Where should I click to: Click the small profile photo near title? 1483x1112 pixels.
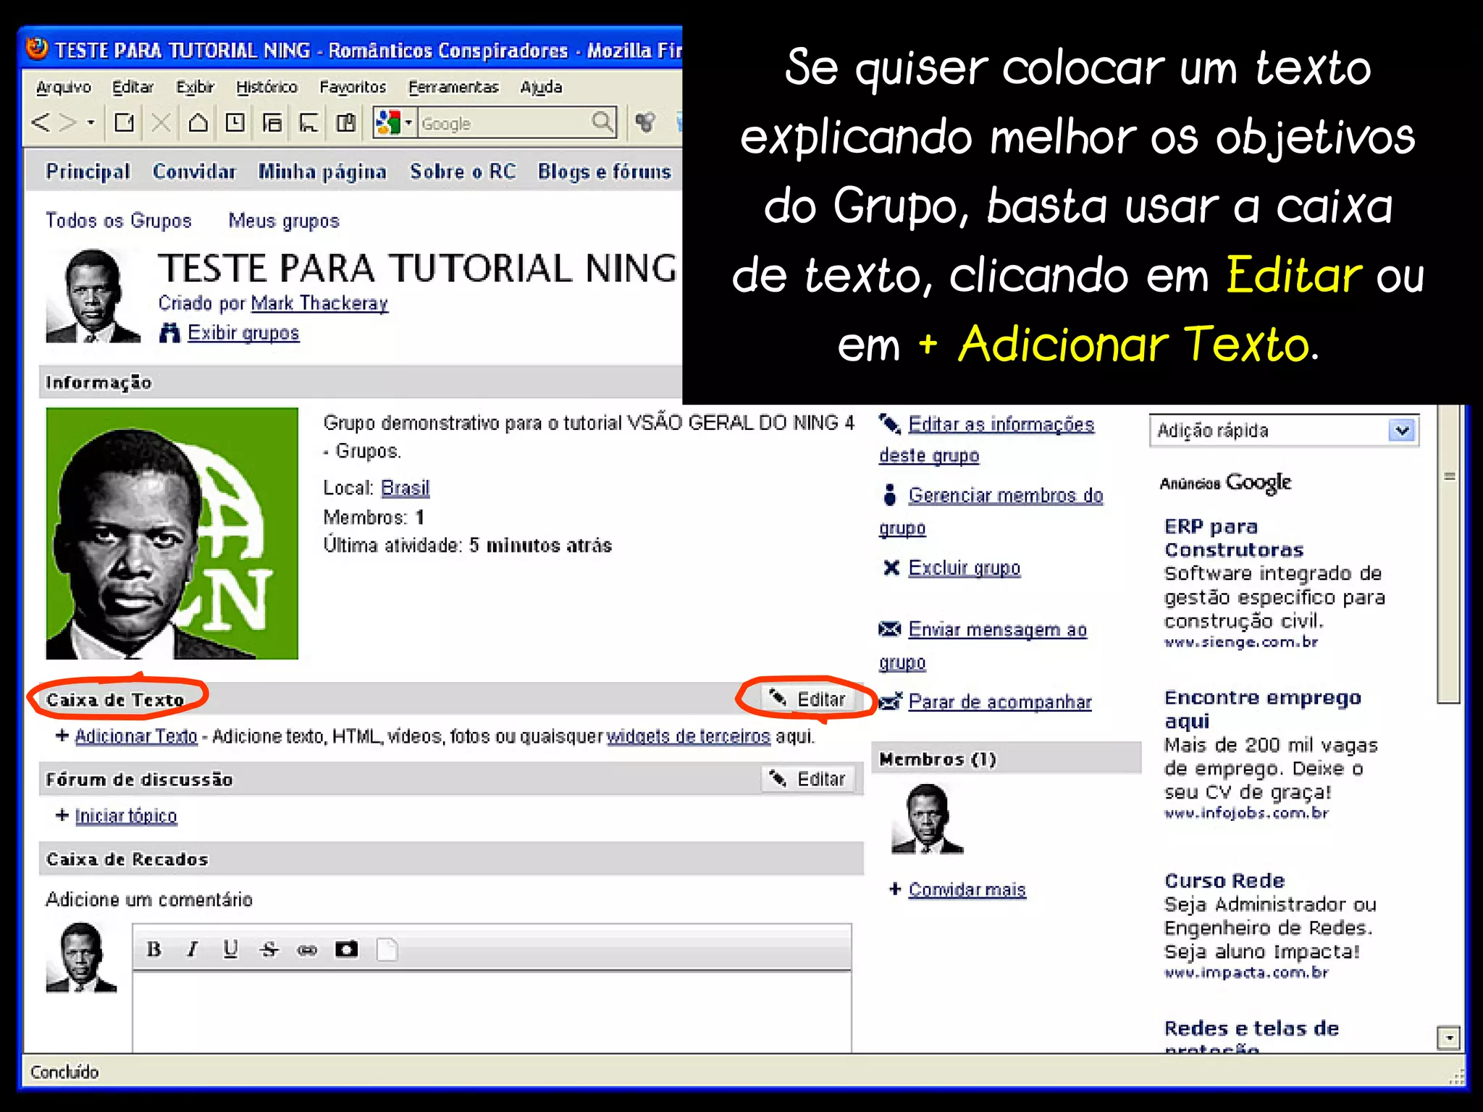(x=93, y=295)
